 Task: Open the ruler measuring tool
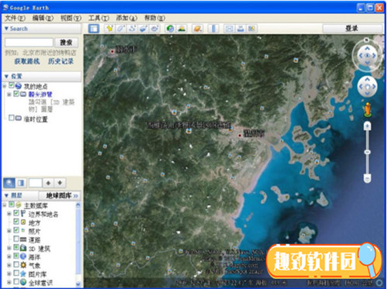click(213, 29)
